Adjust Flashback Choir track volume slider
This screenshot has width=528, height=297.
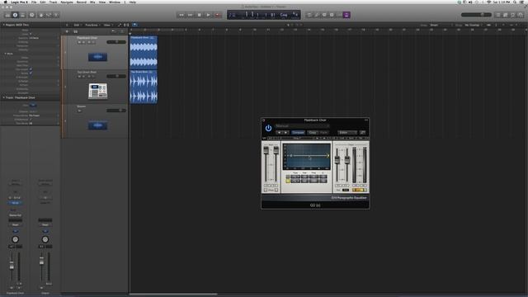click(116, 42)
